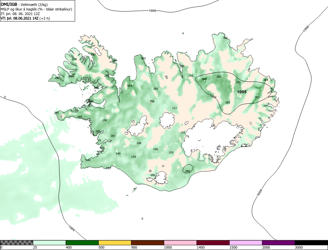This screenshot has width=328, height=250.
Task: Click the 212 value in north Iceland
Action: 191,76
